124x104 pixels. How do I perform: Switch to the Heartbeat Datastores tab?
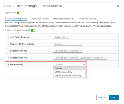click(x=63, y=19)
